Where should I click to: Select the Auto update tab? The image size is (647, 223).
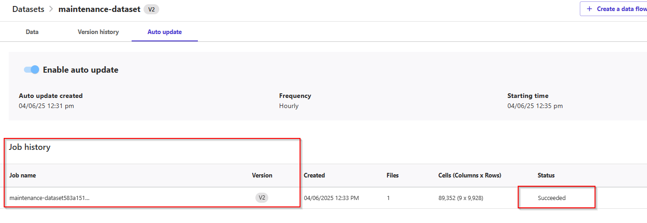[x=164, y=32]
